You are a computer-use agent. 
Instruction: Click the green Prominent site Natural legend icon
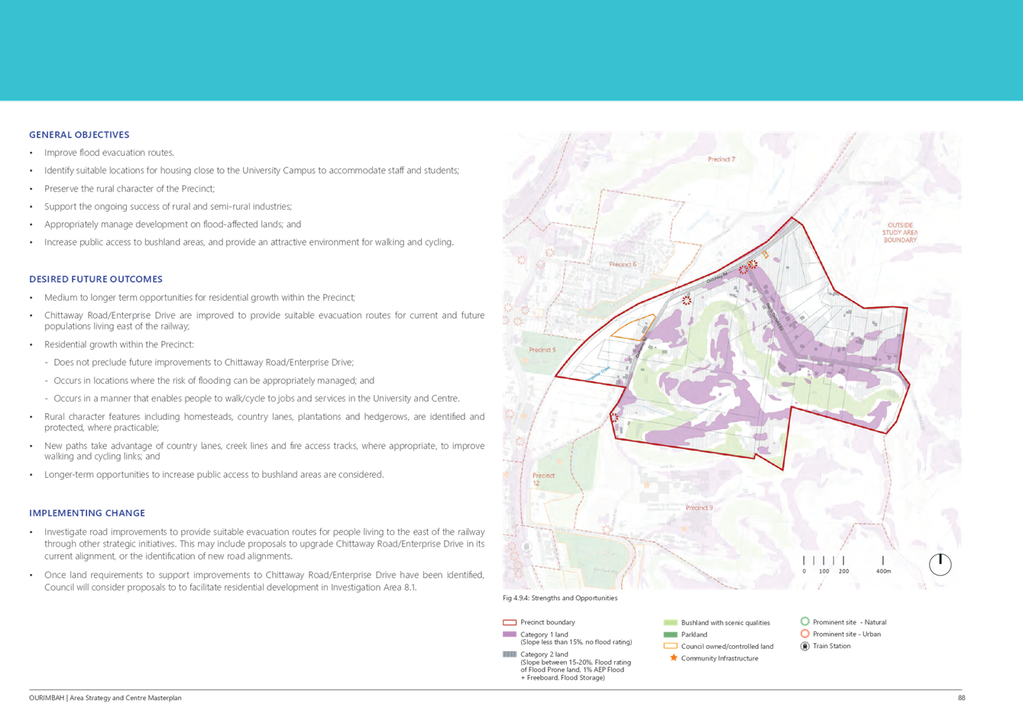[x=804, y=622]
